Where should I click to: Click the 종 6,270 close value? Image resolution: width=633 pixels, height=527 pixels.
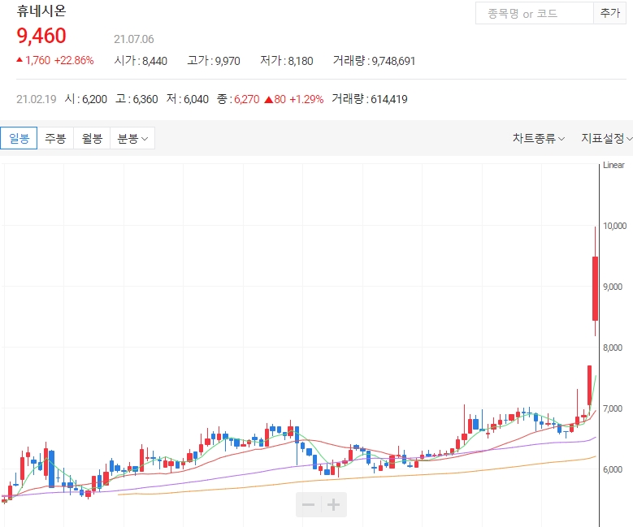pyautogui.click(x=238, y=99)
